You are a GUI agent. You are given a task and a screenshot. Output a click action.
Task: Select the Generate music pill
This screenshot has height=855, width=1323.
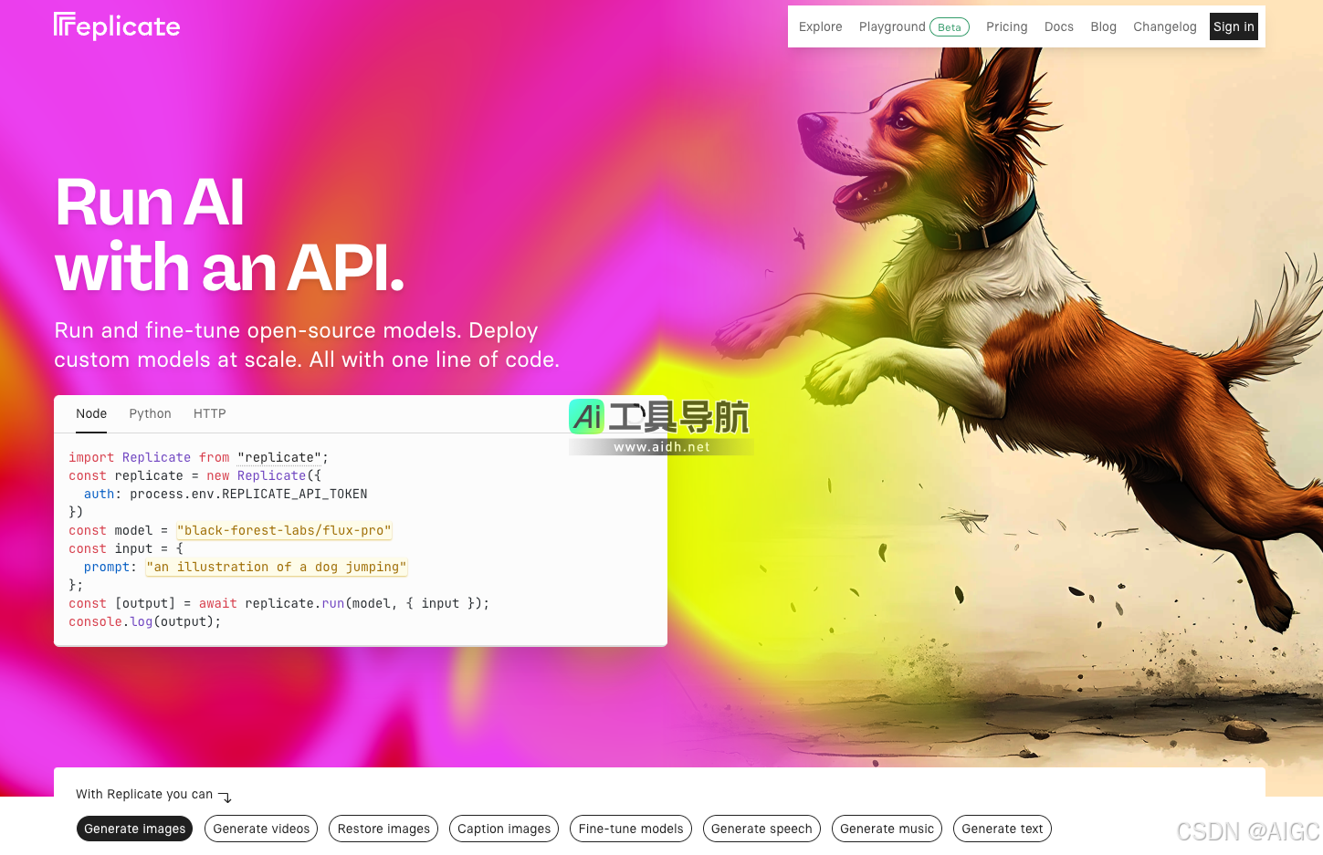887,829
